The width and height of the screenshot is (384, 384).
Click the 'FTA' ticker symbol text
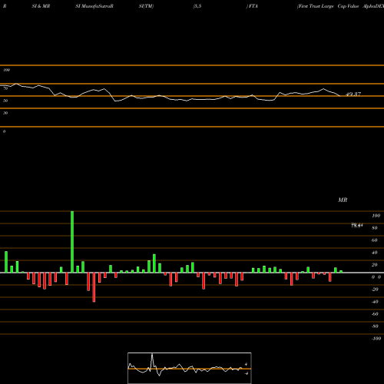253,6
